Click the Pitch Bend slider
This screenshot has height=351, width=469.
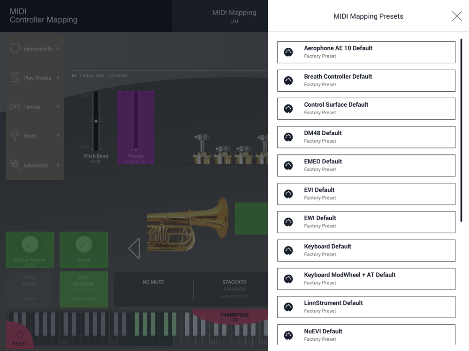96,121
